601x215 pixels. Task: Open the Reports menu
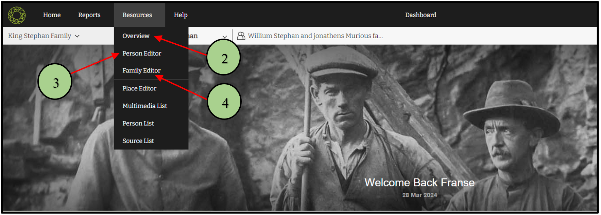click(x=89, y=15)
